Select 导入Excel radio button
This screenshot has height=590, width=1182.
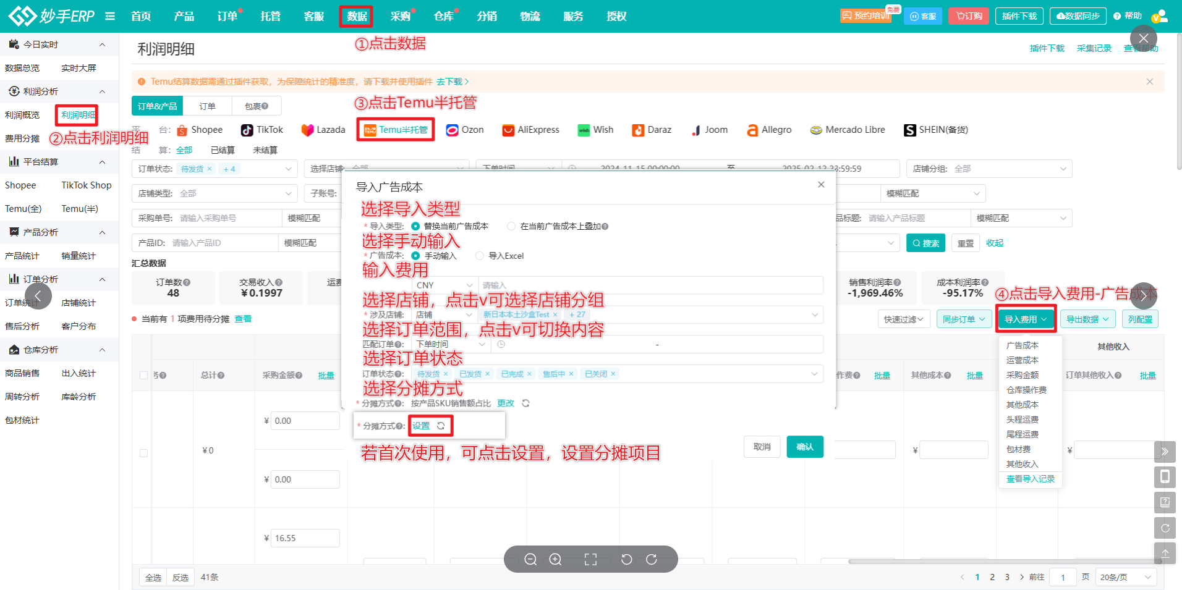coord(480,256)
